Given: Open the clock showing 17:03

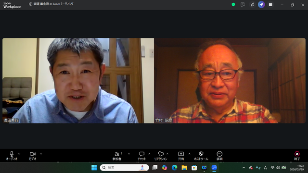Looking at the screenshot, I should click(x=296, y=168).
